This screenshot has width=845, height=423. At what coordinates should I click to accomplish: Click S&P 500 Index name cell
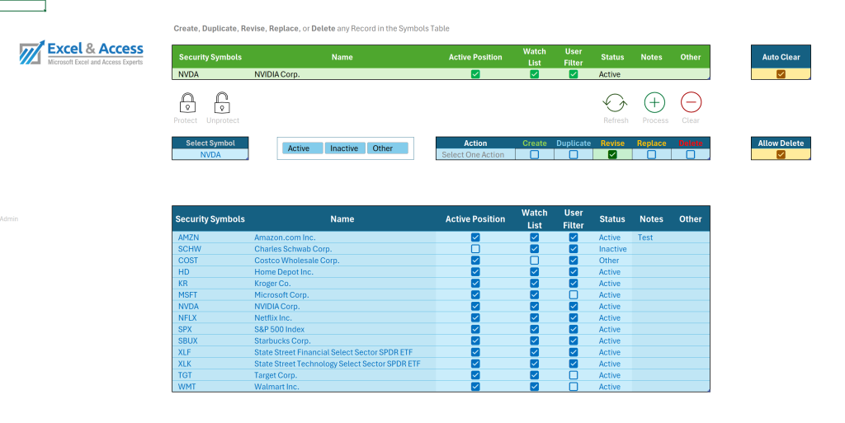click(x=342, y=329)
